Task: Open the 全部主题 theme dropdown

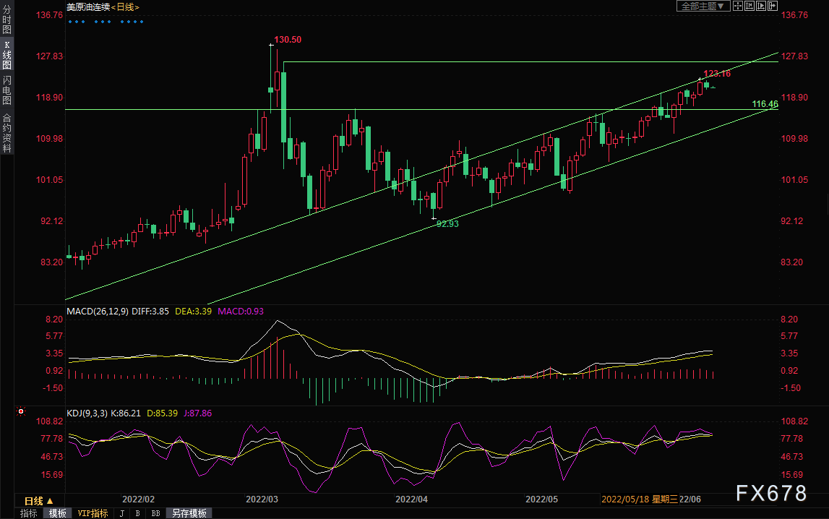Action: pyautogui.click(x=703, y=6)
